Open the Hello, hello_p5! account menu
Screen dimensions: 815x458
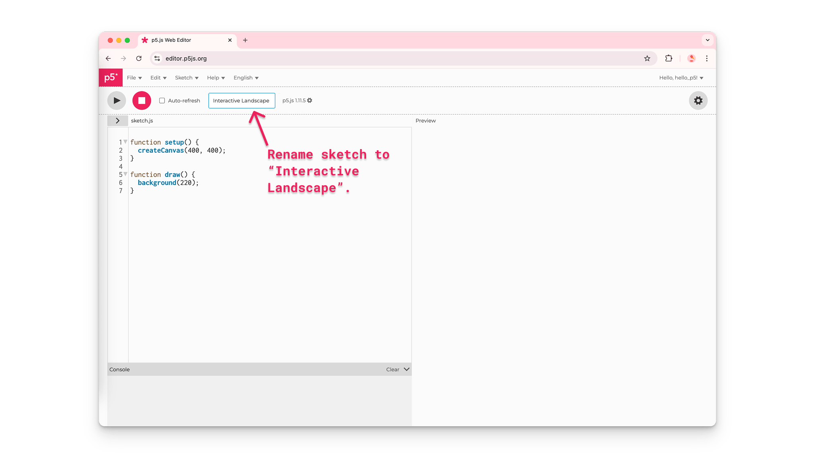(x=681, y=78)
